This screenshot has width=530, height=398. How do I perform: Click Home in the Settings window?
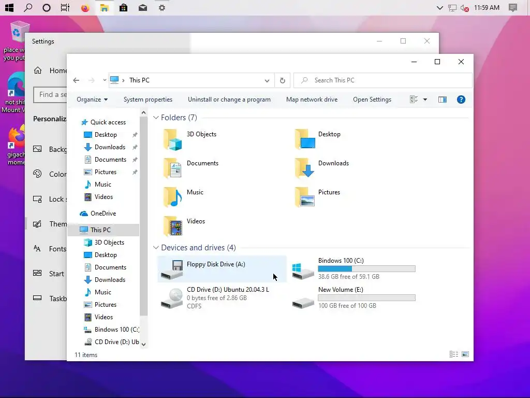click(49, 70)
